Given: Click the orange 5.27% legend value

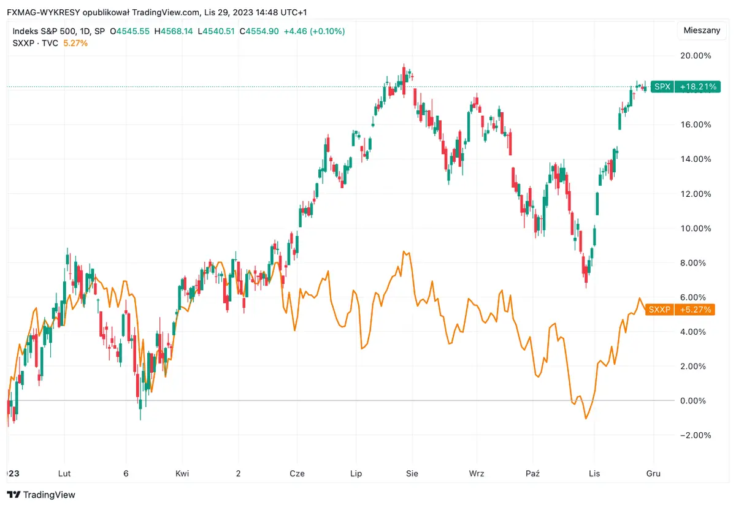Looking at the screenshot, I should click(x=75, y=44).
